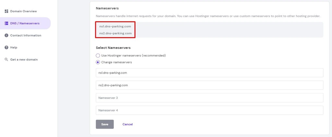Click the DNS / Nameservers server icon
Image resolution: width=332 pixels, height=137 pixels.
(x=6, y=23)
